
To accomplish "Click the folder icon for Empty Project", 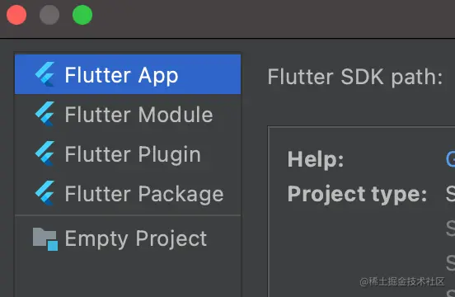I will click(45, 239).
